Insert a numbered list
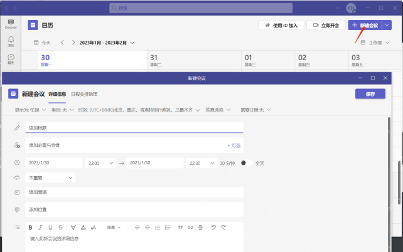This screenshot has height=252, width=403. point(168,228)
